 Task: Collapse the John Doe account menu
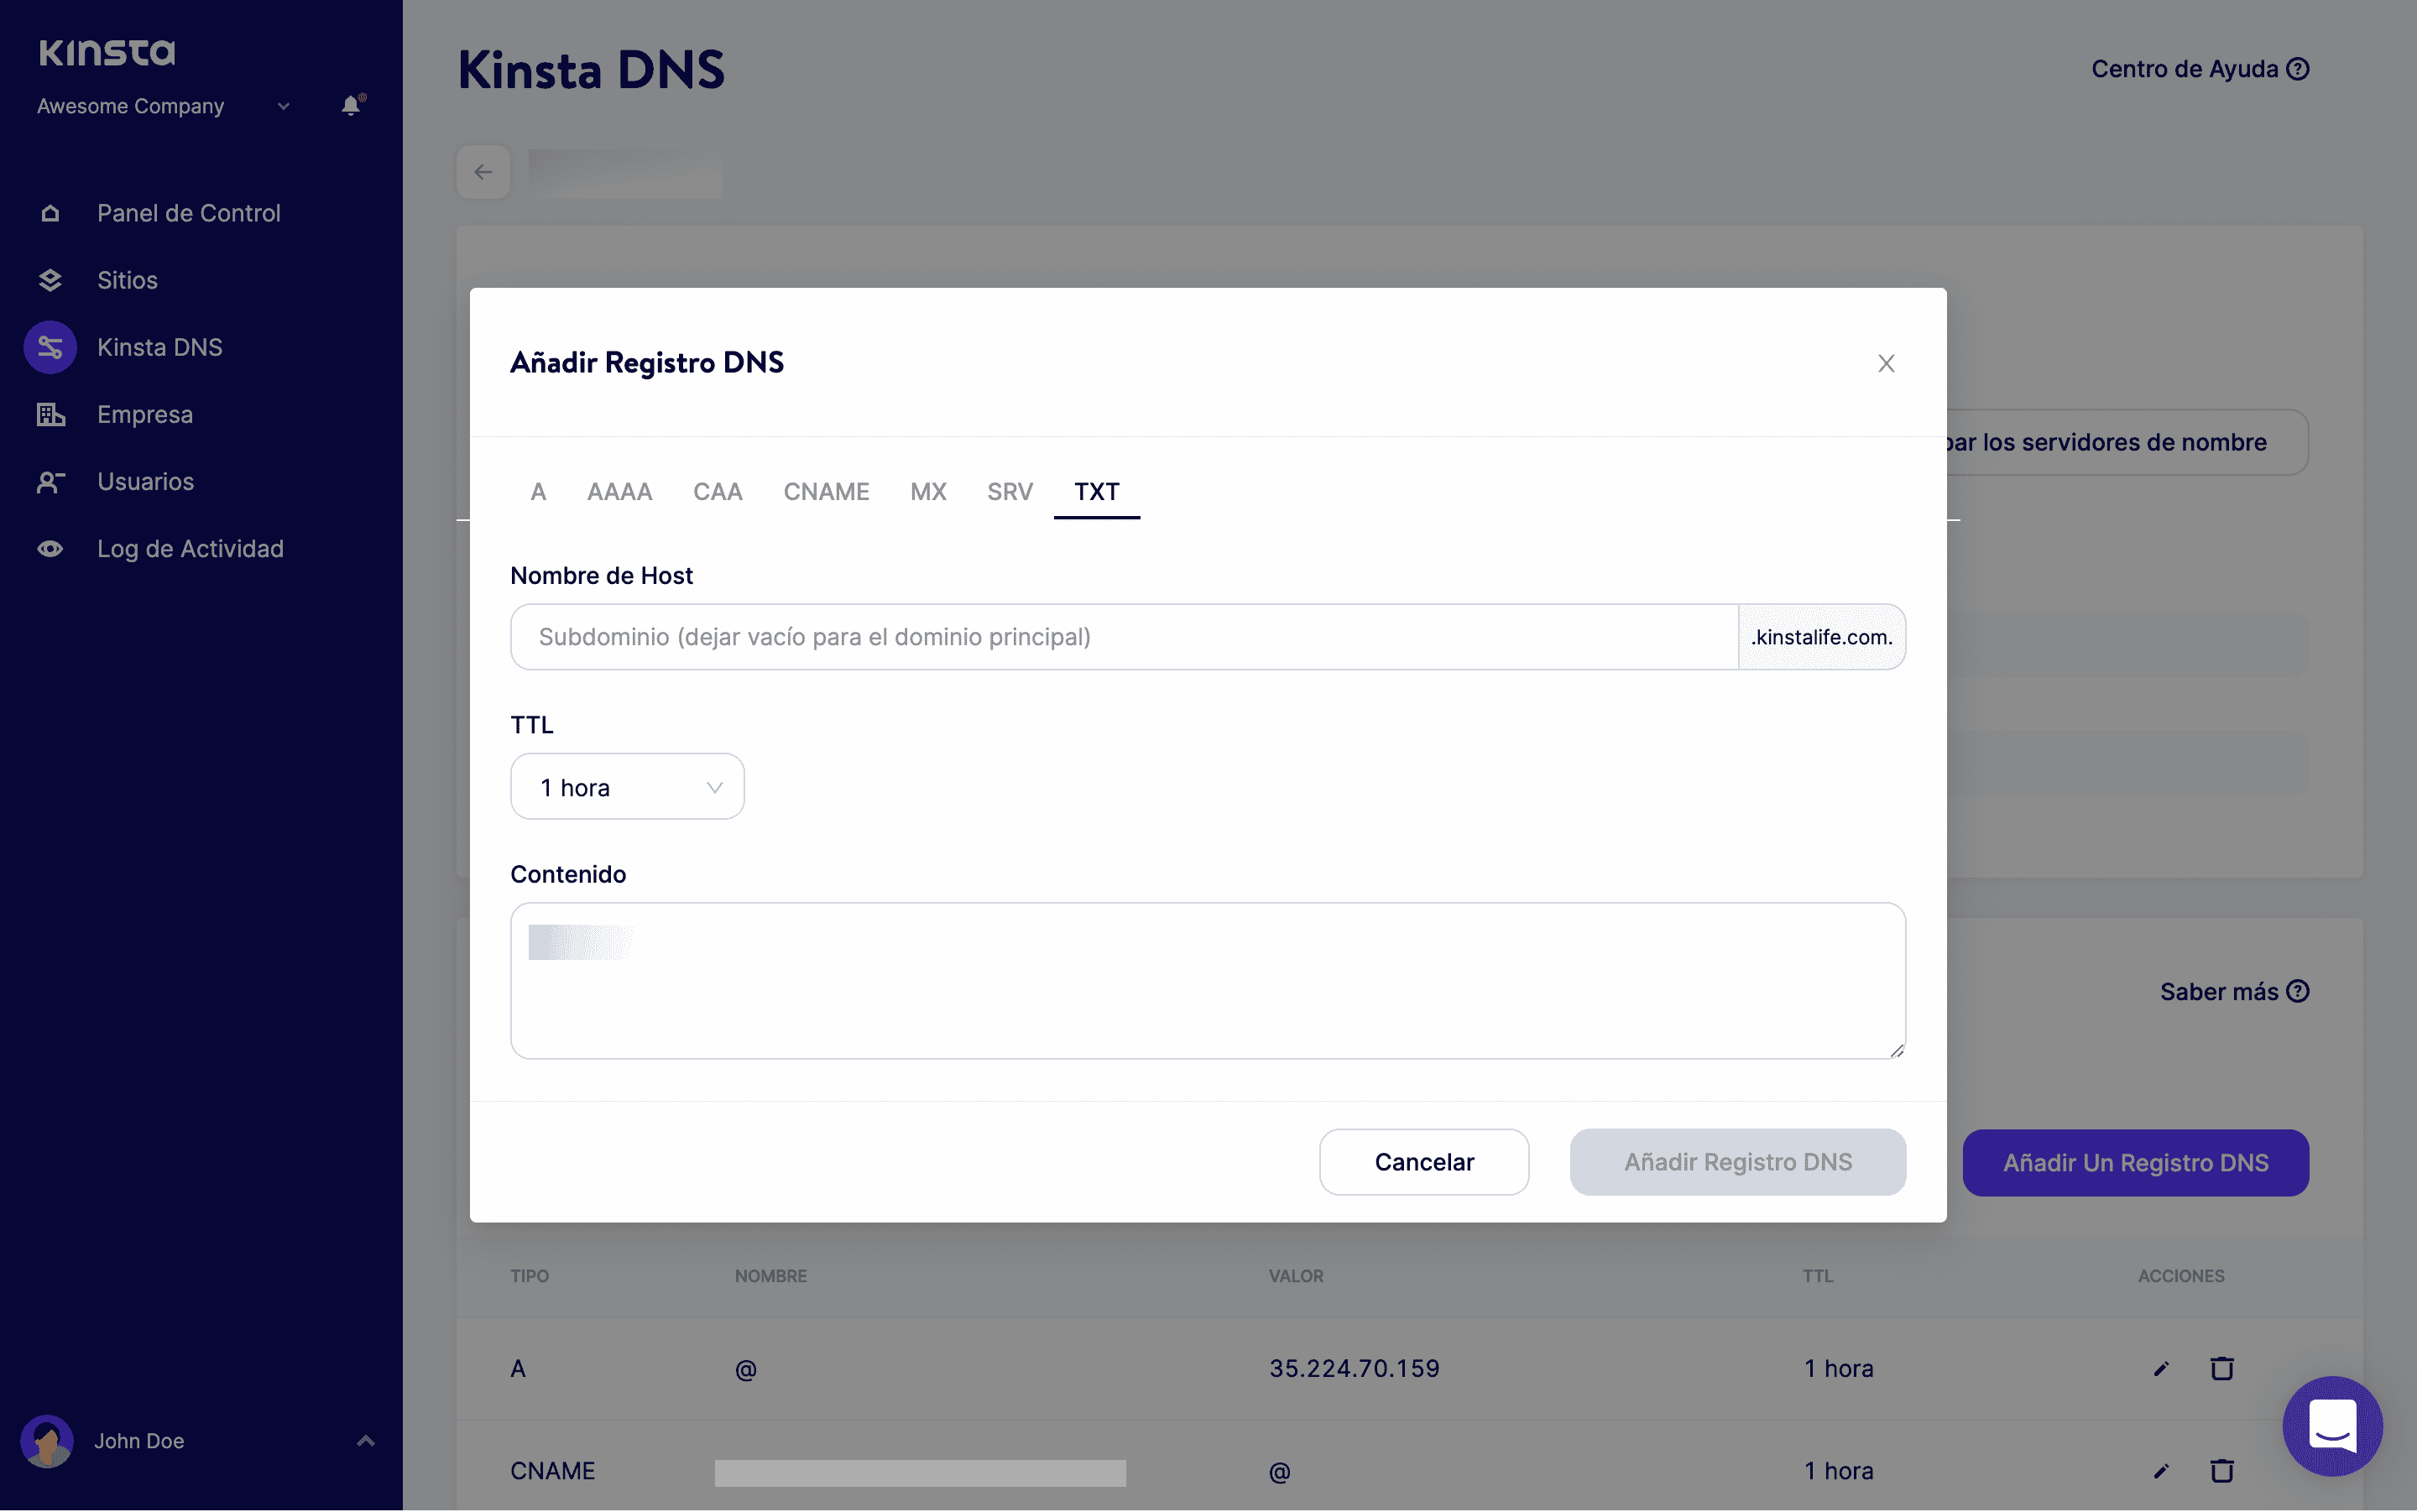[365, 1440]
